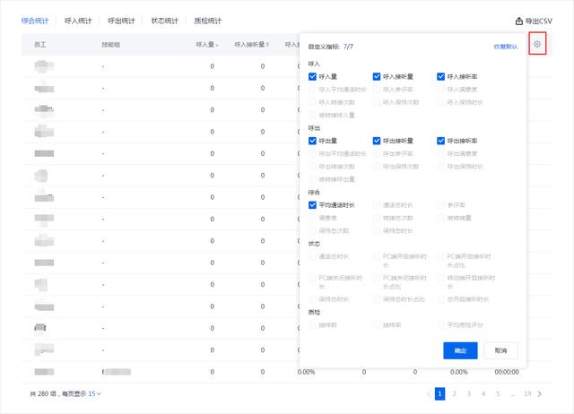Uncheck the 呼入接听率 checkbox
This screenshot has height=414, width=574.
coord(440,76)
